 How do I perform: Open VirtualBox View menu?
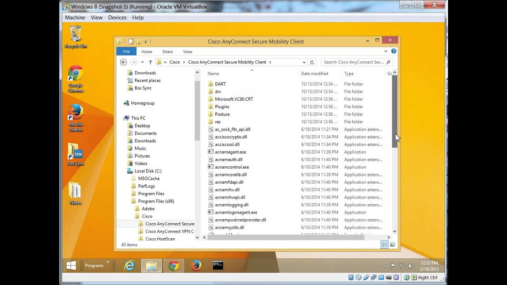(x=97, y=17)
